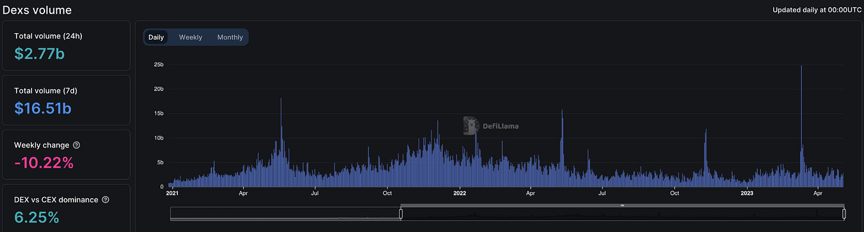This screenshot has width=864, height=232.
Task: Switch to the Monthly chart interval
Action: point(230,37)
